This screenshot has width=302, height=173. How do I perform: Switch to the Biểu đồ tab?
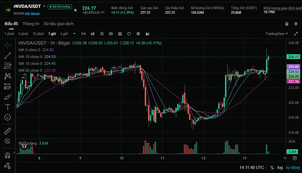coord(11,24)
